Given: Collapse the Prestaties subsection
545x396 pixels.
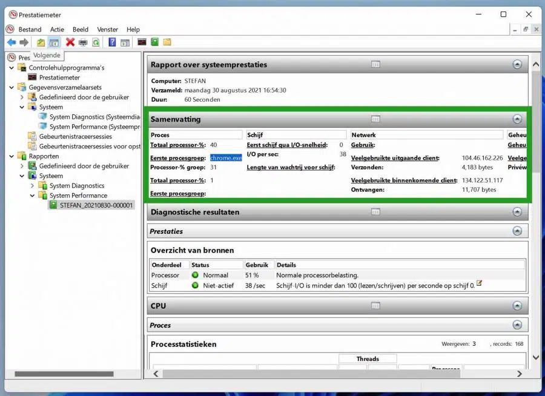Looking at the screenshot, I should pos(517,231).
